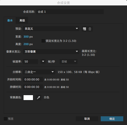
Task: Expand the frame rate arrow dropdown
Action: (43, 62)
